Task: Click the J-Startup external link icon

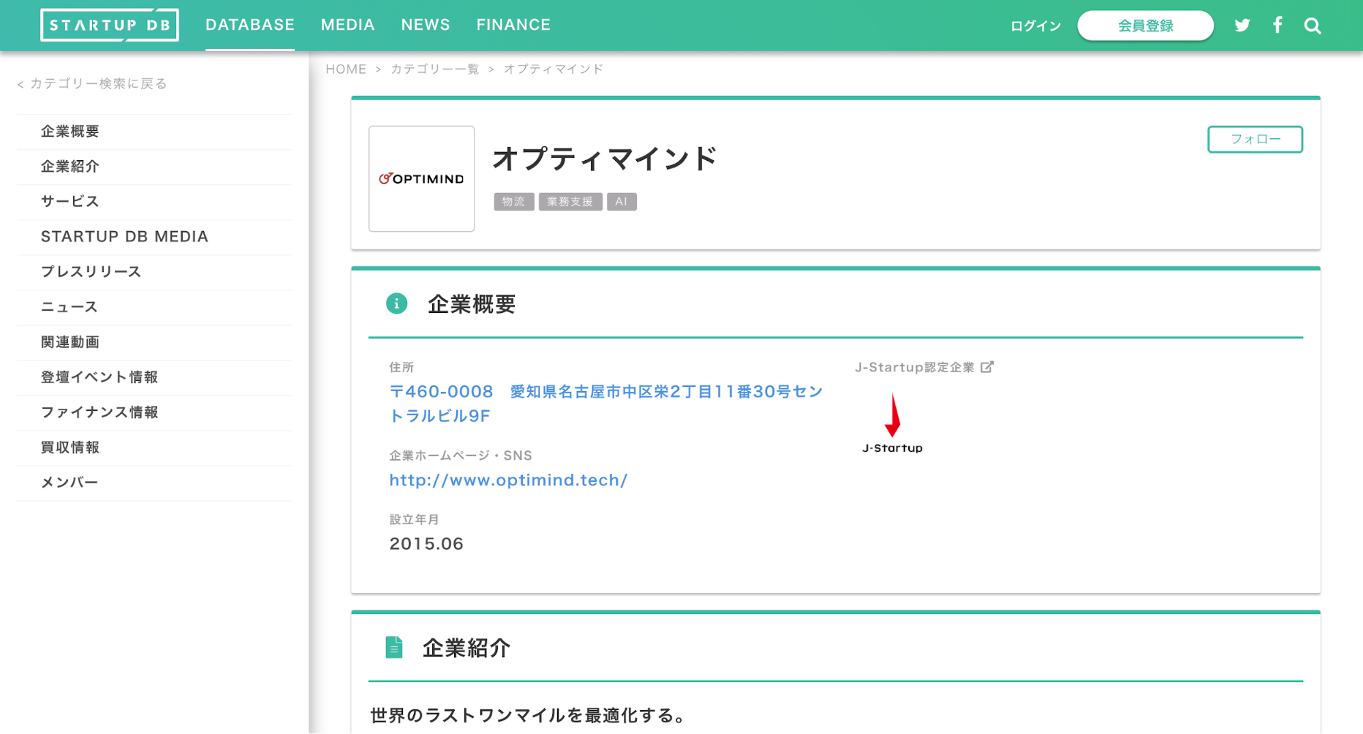Action: [987, 367]
